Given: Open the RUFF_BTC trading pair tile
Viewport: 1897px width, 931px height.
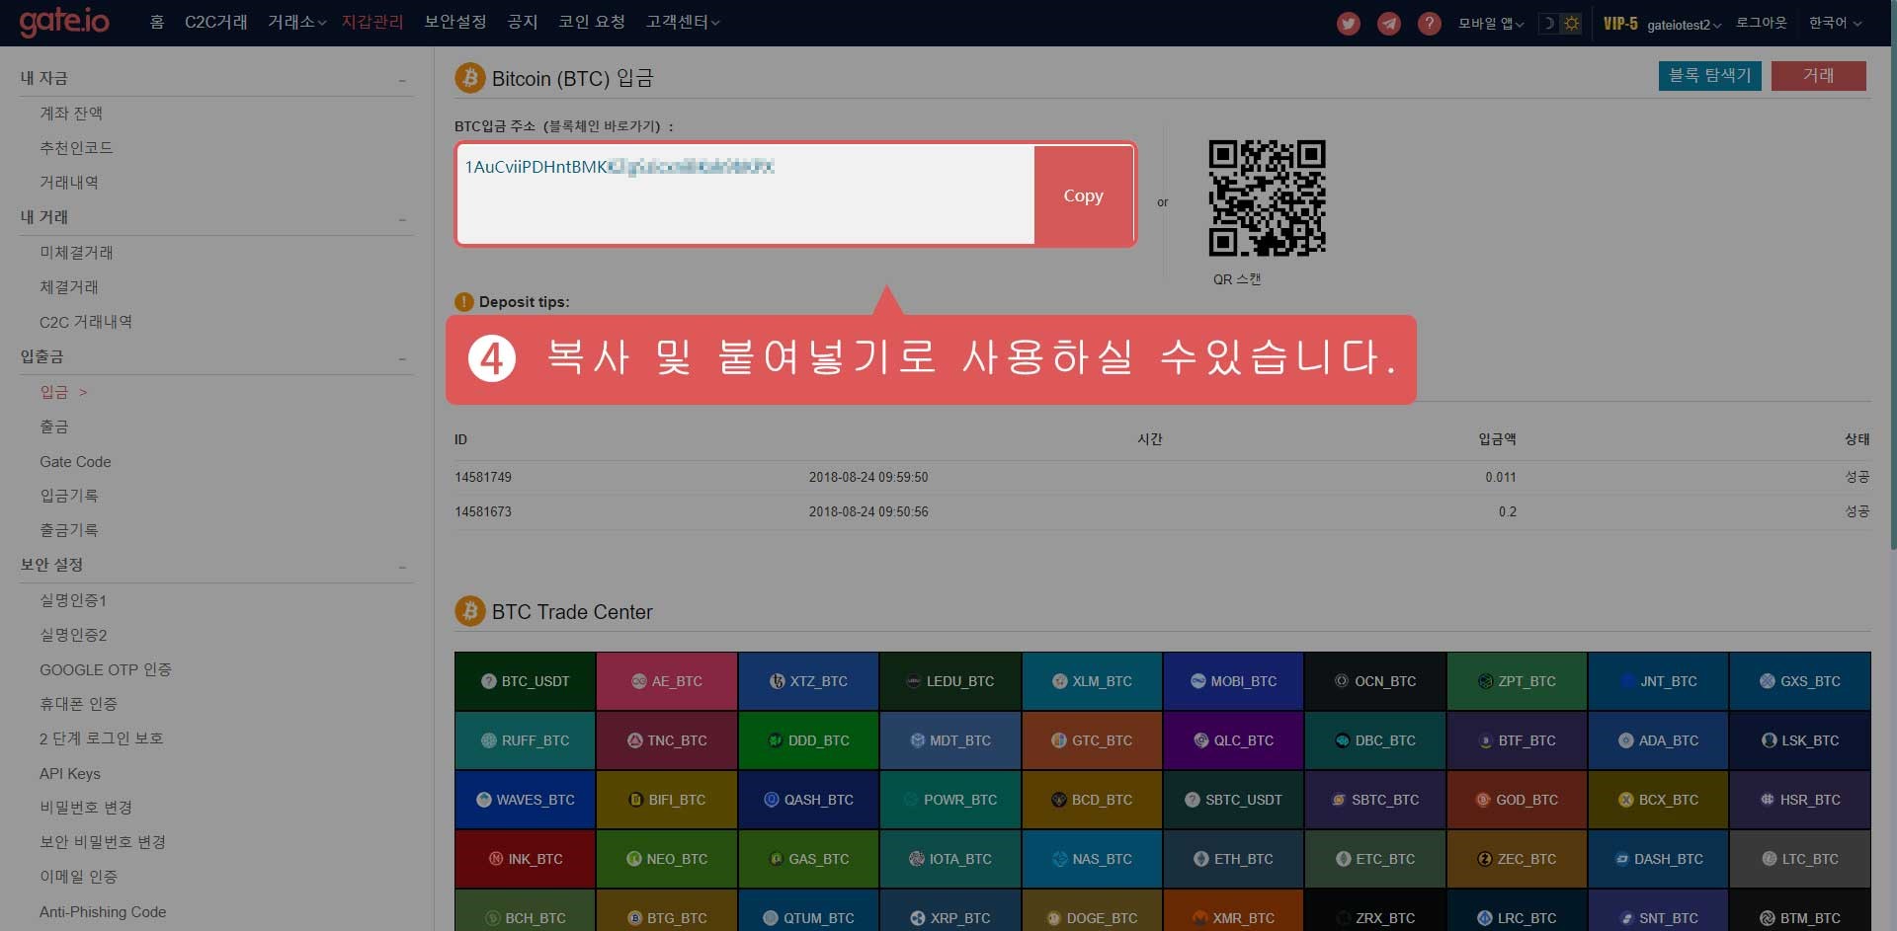Looking at the screenshot, I should click(525, 740).
